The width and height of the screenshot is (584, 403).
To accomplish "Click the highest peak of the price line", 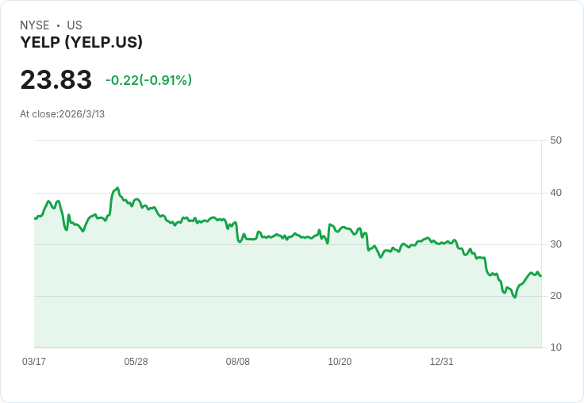I will pos(117,188).
